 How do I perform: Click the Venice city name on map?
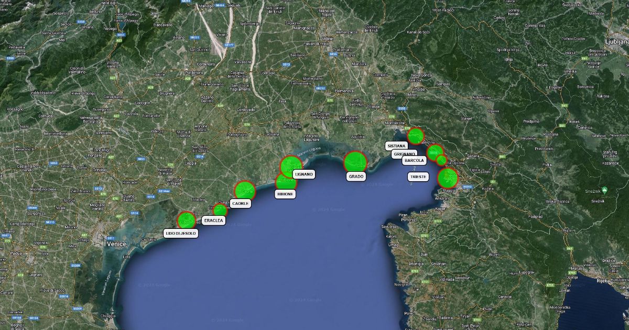click(116, 244)
